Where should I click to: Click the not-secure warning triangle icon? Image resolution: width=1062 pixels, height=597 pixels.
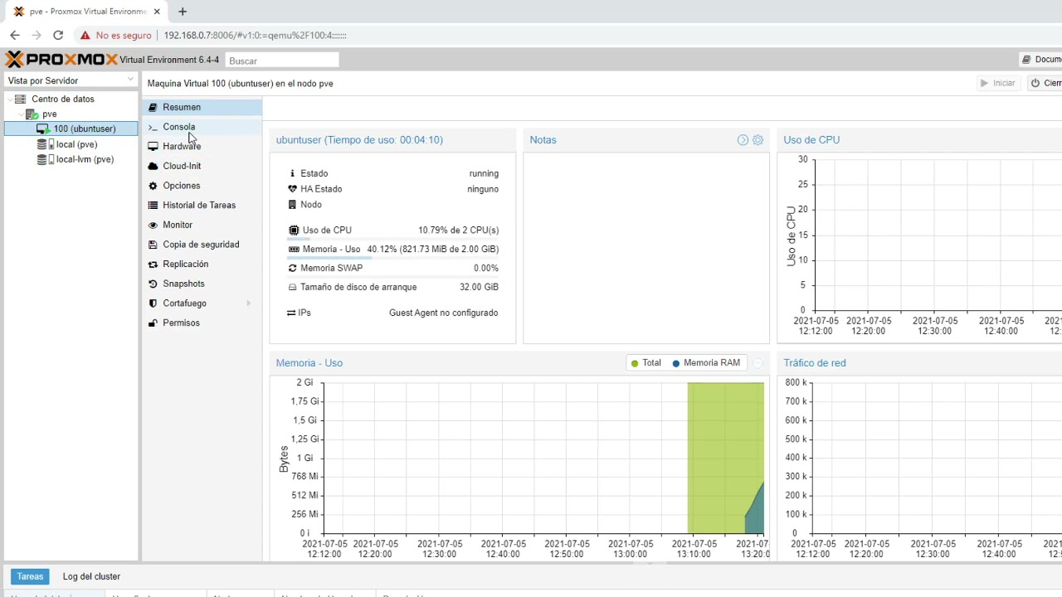[x=85, y=36]
